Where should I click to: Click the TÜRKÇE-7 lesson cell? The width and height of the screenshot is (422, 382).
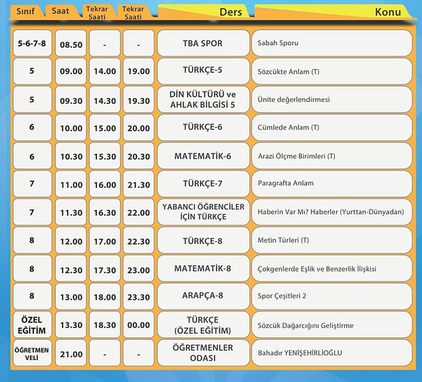tap(203, 184)
